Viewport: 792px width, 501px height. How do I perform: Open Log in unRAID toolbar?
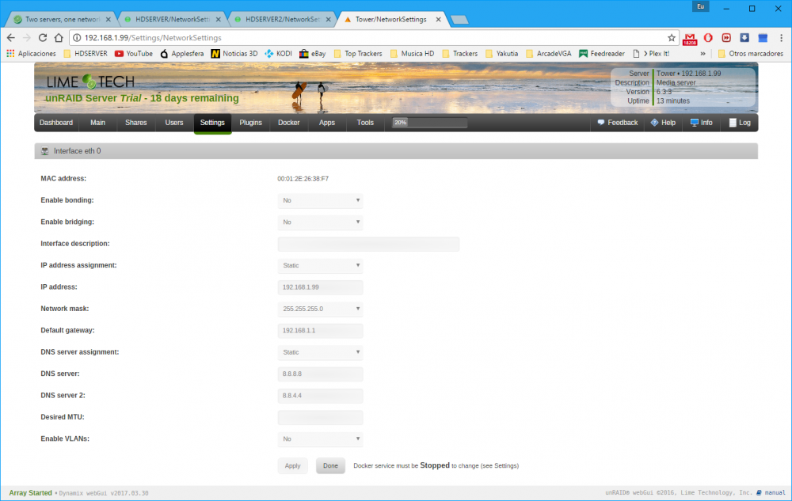[x=740, y=123]
